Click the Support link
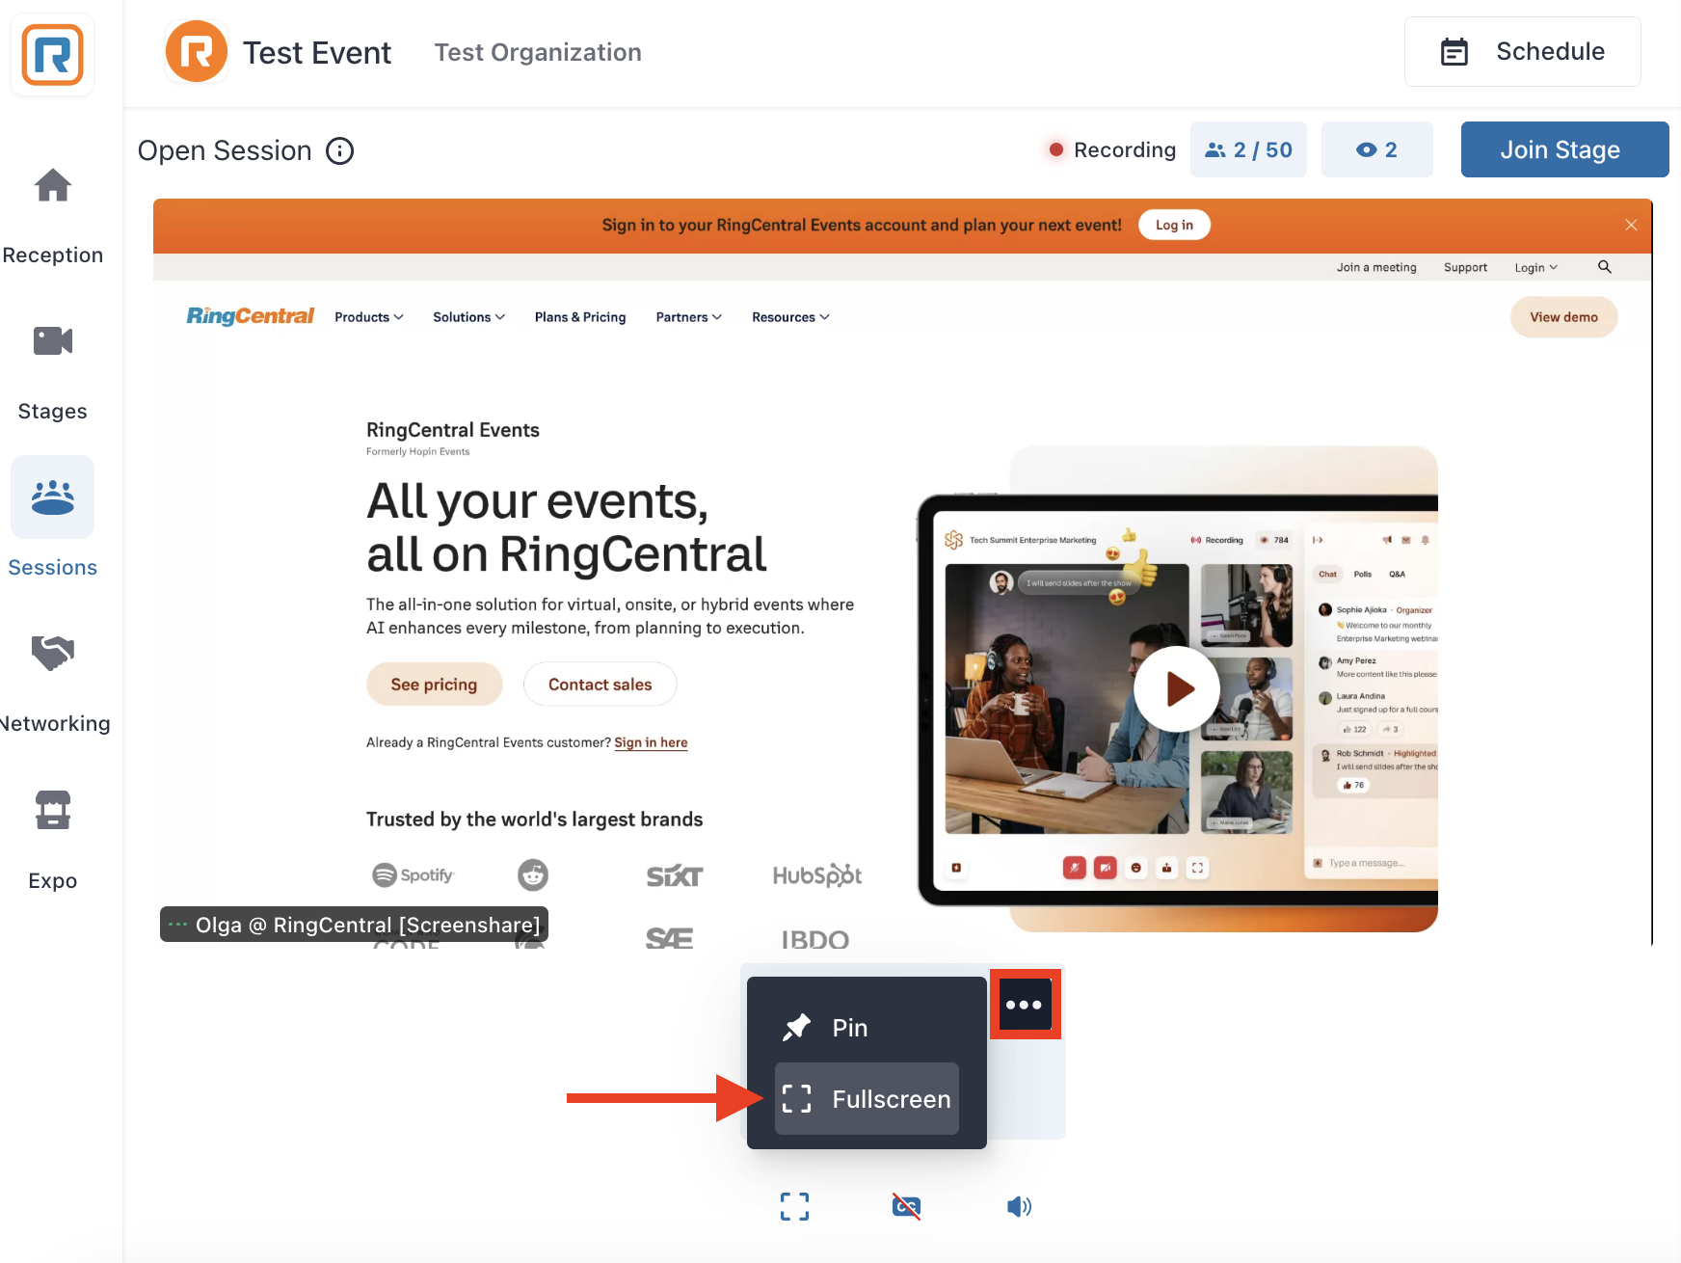 (x=1465, y=268)
